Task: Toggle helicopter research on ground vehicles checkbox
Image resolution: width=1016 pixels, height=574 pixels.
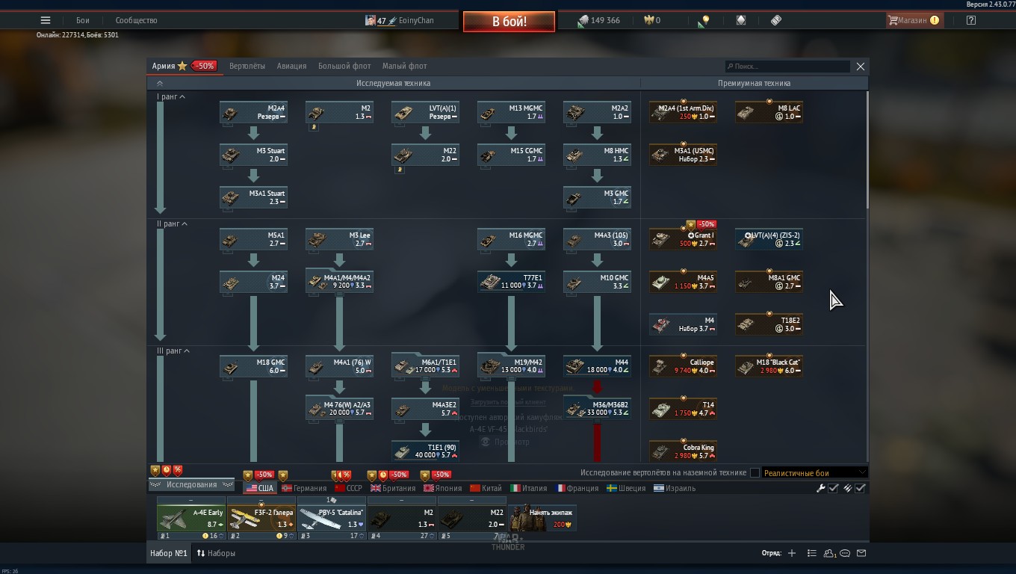Action: click(x=755, y=472)
